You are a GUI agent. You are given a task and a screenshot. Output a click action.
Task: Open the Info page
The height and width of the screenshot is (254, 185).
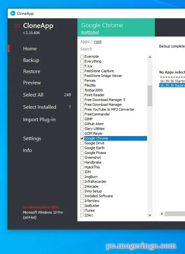tap(27, 150)
